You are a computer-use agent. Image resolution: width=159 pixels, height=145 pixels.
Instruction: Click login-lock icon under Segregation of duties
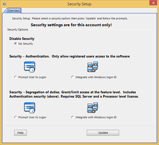tap(30, 108)
